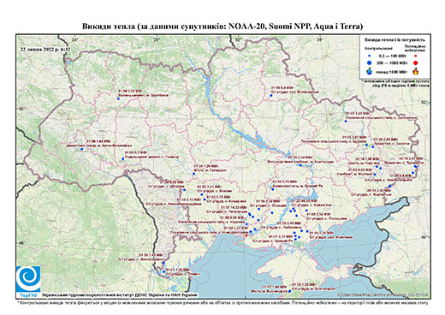Click the map title about heat emissions
This screenshot has height=315, width=445.
point(222,27)
